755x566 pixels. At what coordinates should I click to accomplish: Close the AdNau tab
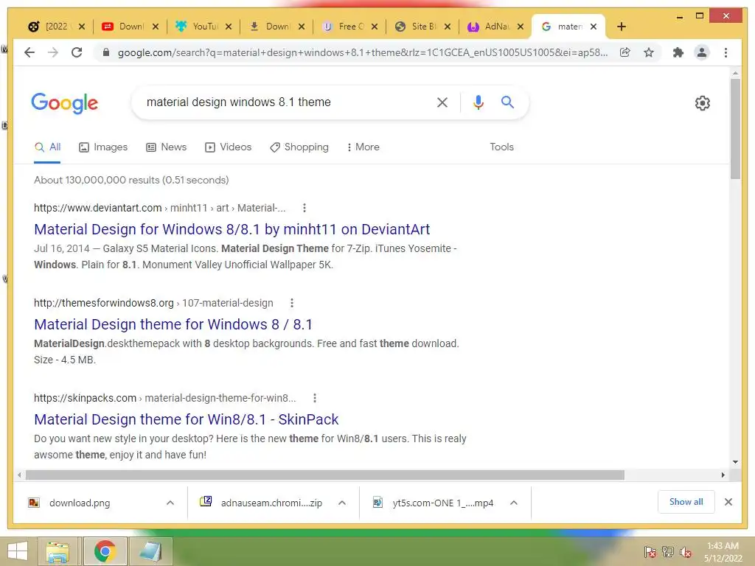coord(520,27)
